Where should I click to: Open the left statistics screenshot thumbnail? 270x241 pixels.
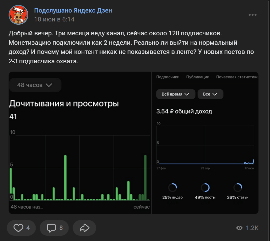[x=80, y=143]
